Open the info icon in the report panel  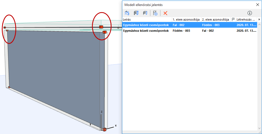click(x=250, y=13)
